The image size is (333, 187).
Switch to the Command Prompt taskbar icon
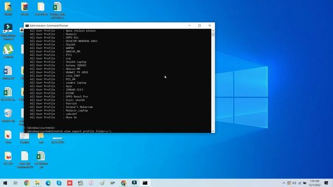pyautogui.click(x=145, y=183)
